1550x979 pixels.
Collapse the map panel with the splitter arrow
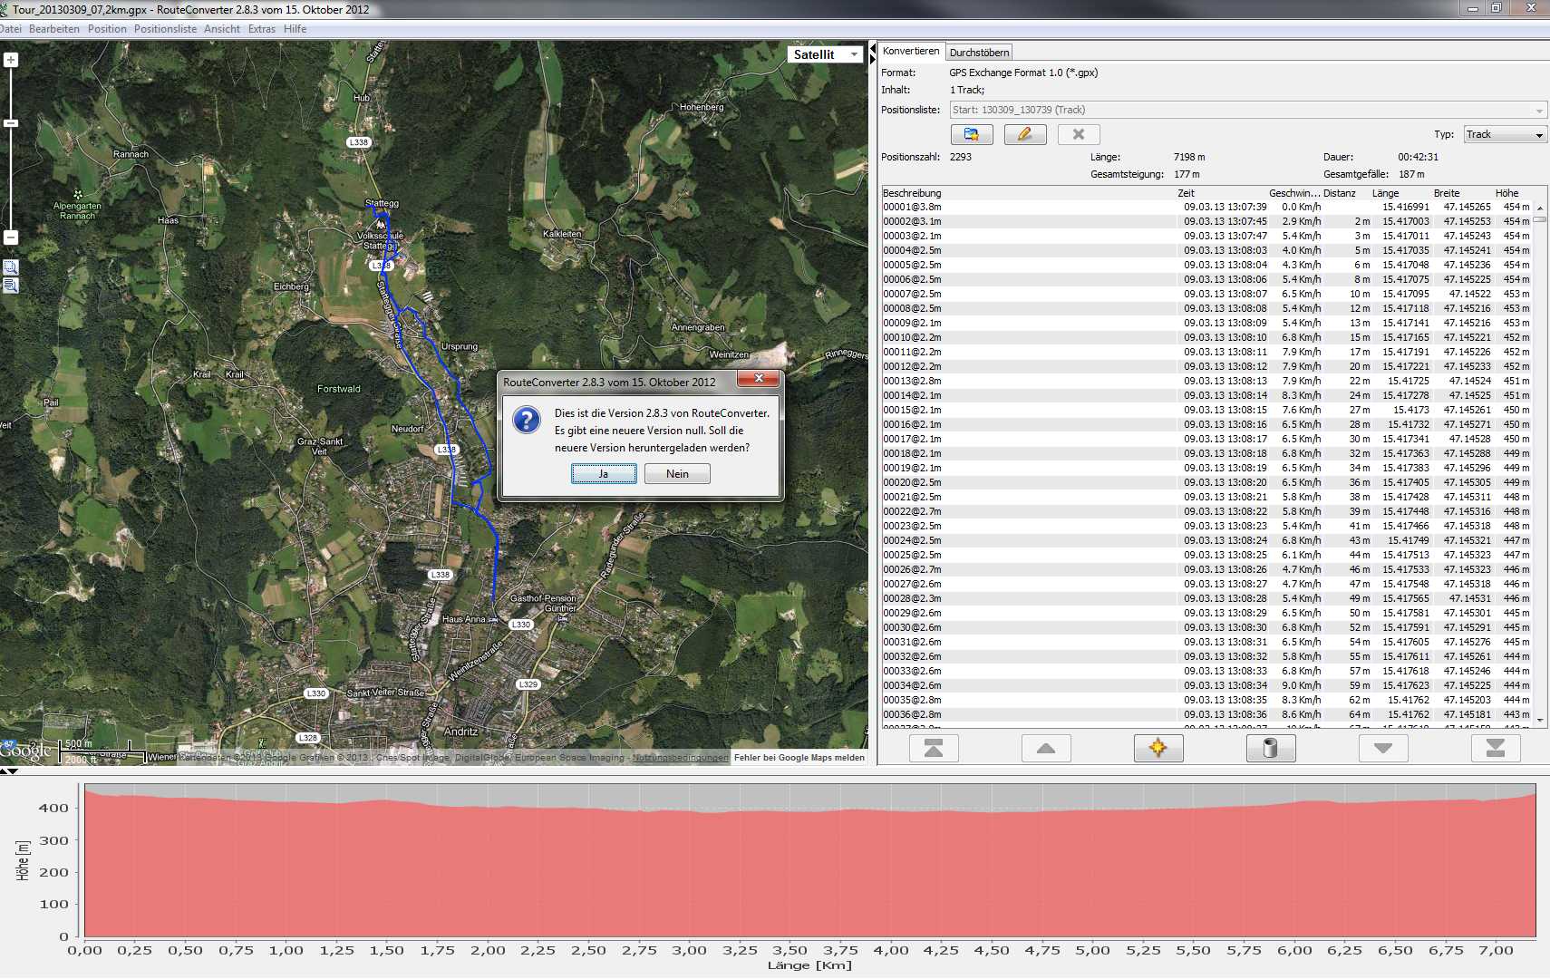[873, 48]
